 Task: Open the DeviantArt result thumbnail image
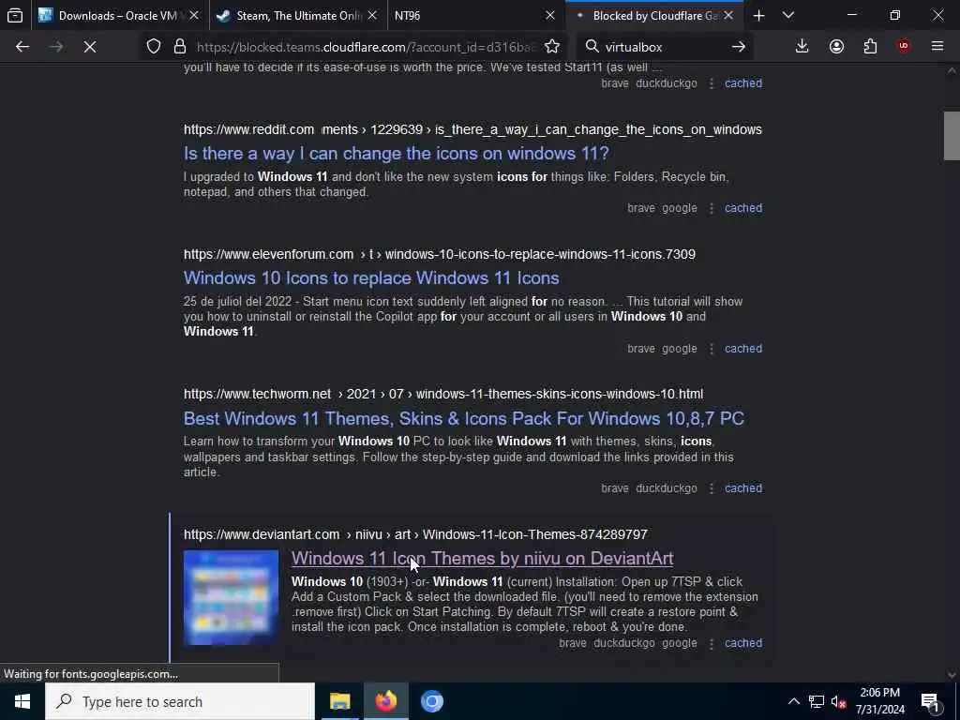[231, 597]
